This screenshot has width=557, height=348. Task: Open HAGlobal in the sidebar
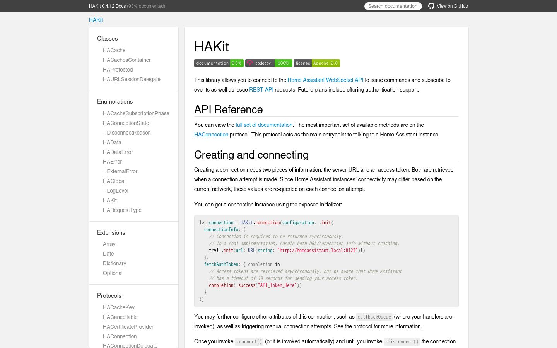(x=114, y=181)
